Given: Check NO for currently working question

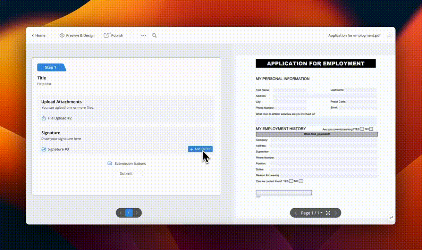Looking at the screenshot, I should pyautogui.click(x=371, y=129).
